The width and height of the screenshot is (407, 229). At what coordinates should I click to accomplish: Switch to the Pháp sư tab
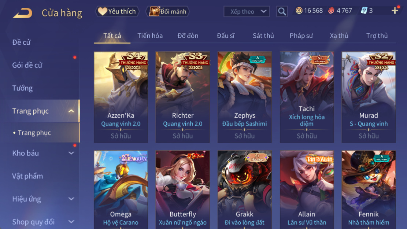(x=301, y=36)
